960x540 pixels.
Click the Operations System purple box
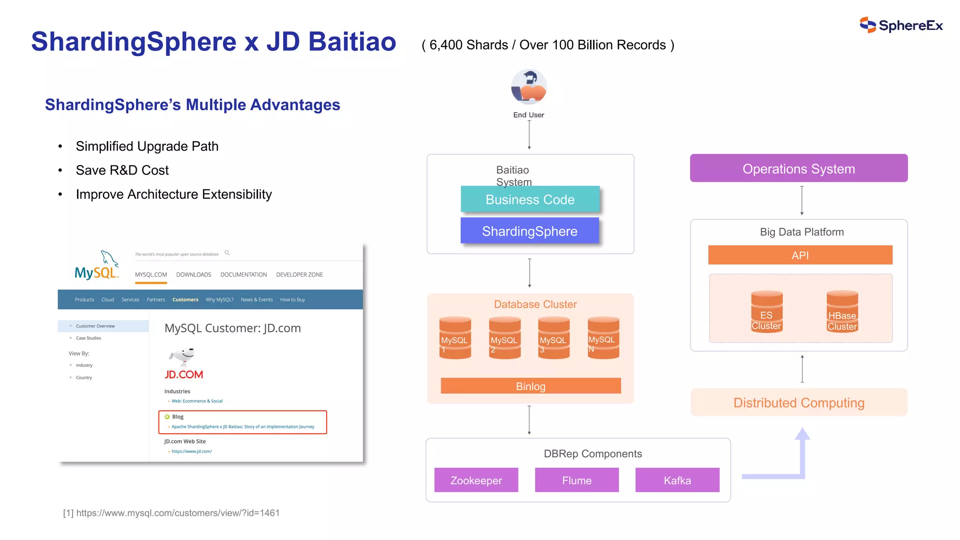tap(798, 168)
